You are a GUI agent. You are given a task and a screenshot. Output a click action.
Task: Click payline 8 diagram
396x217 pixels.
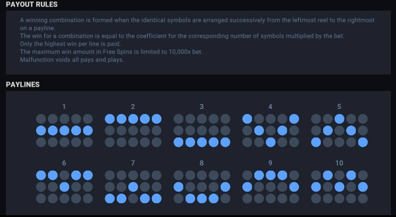[202, 187]
